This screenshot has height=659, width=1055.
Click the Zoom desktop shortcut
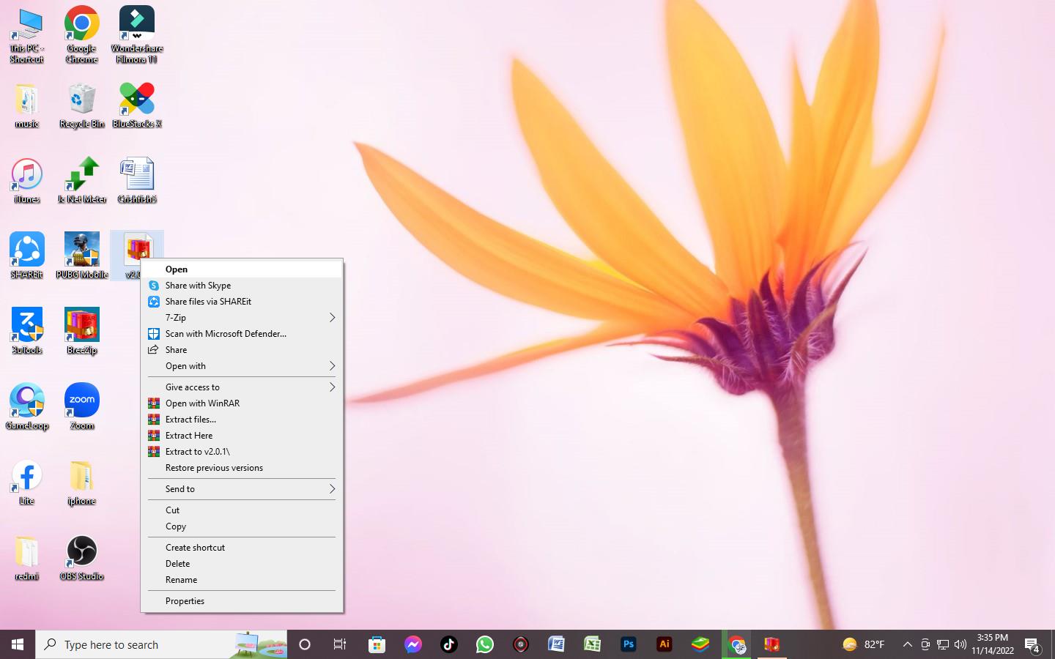[81, 401]
